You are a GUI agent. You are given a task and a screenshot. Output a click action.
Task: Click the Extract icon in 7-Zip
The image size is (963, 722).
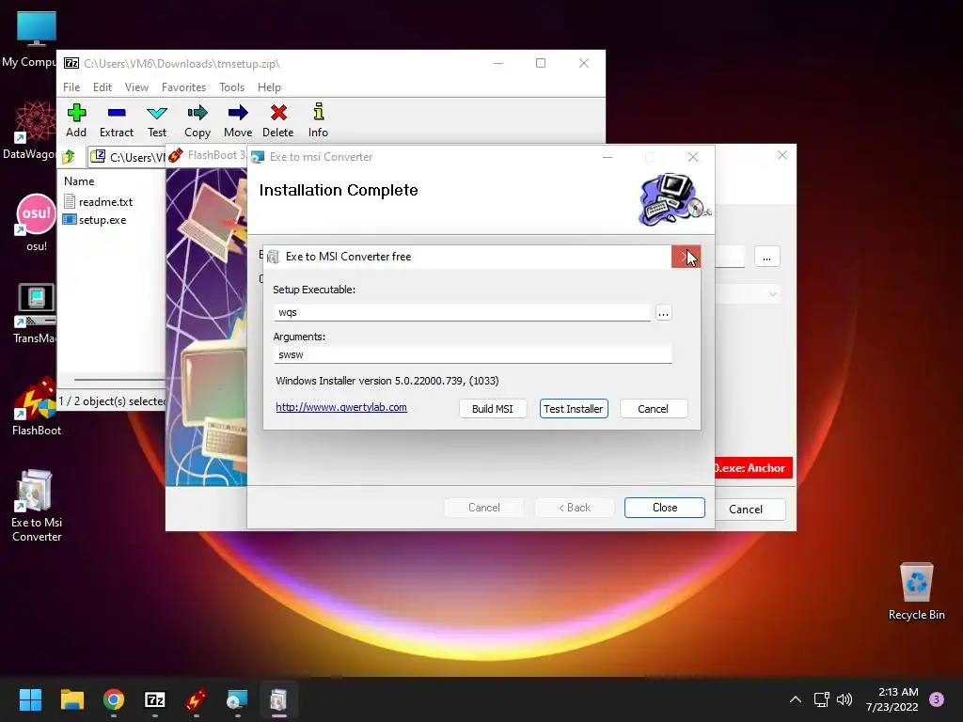[116, 120]
